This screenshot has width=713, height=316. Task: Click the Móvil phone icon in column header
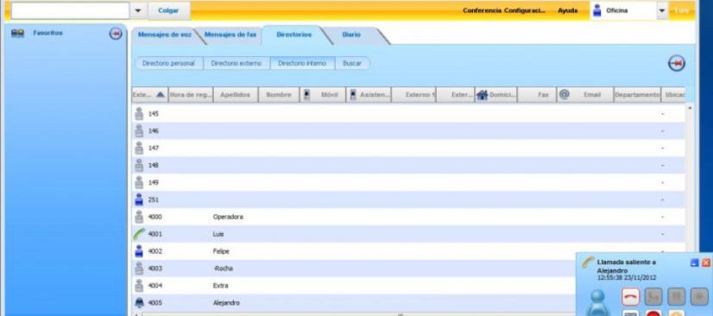[307, 95]
